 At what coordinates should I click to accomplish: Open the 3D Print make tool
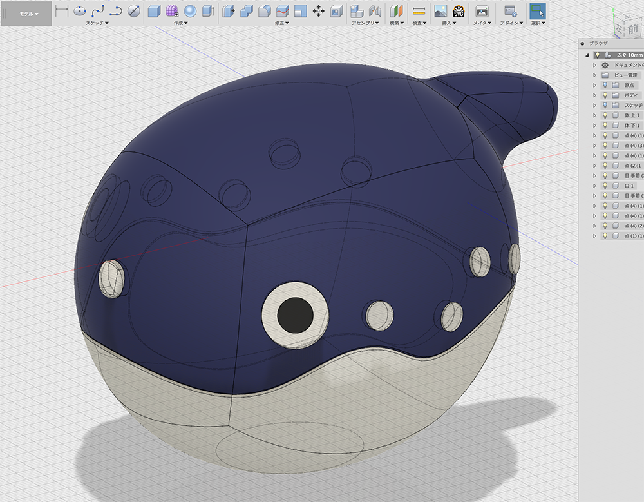coord(481,11)
